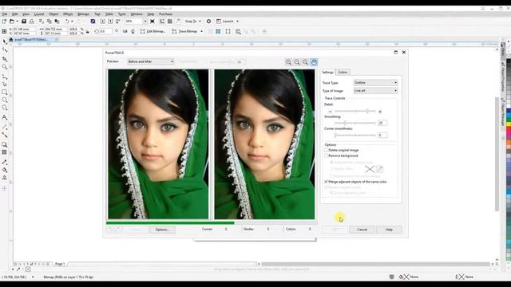Open the Window menu

(137, 14)
